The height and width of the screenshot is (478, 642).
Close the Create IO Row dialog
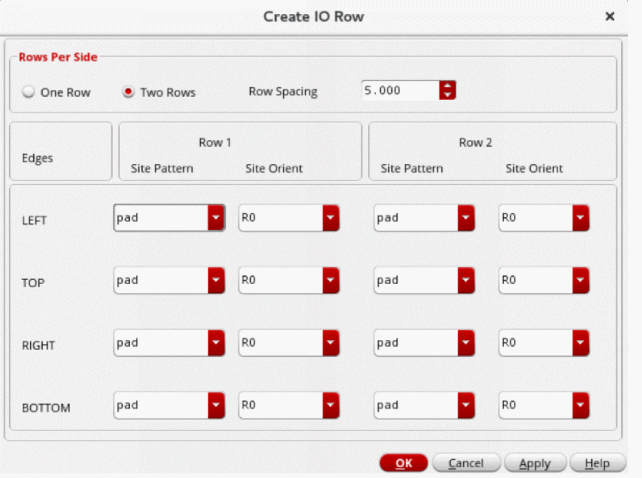click(609, 17)
